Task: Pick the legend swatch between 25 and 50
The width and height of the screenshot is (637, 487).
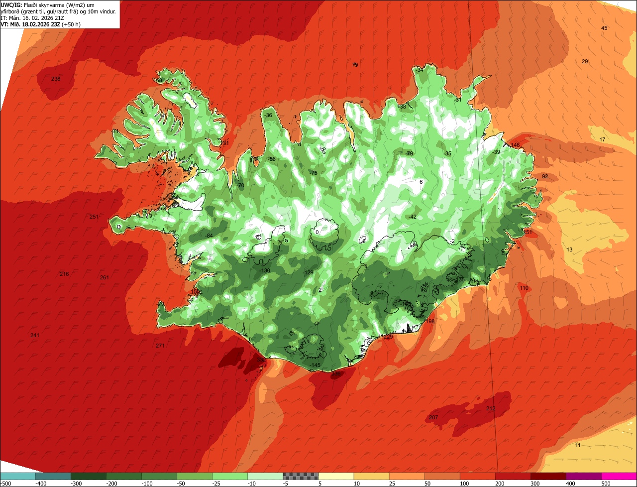Action: [407, 476]
